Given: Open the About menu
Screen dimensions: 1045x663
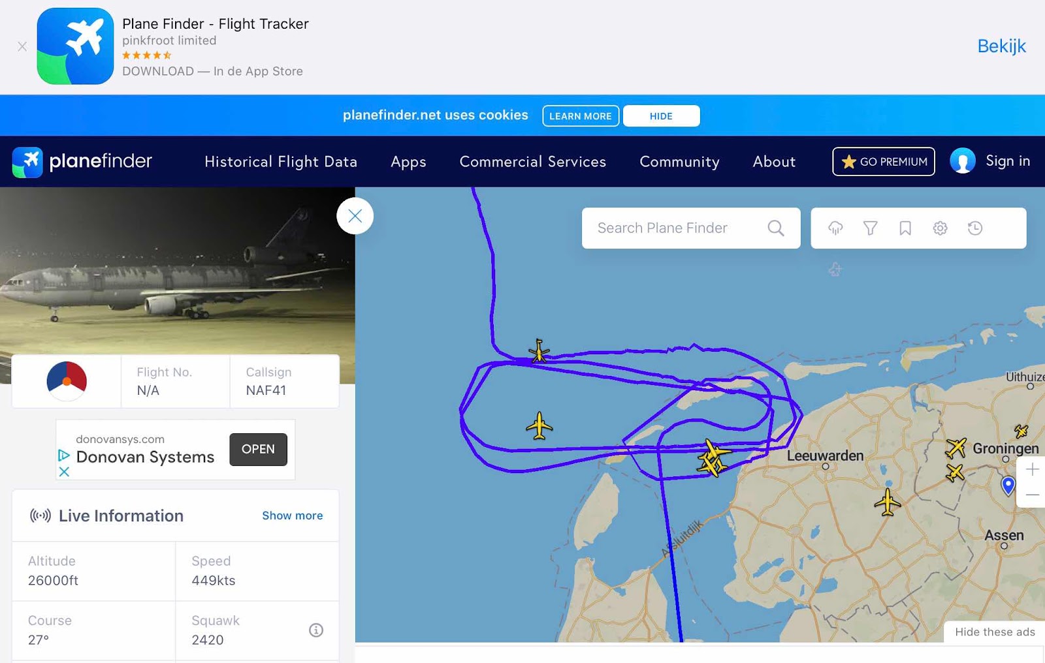Looking at the screenshot, I should tap(774, 162).
